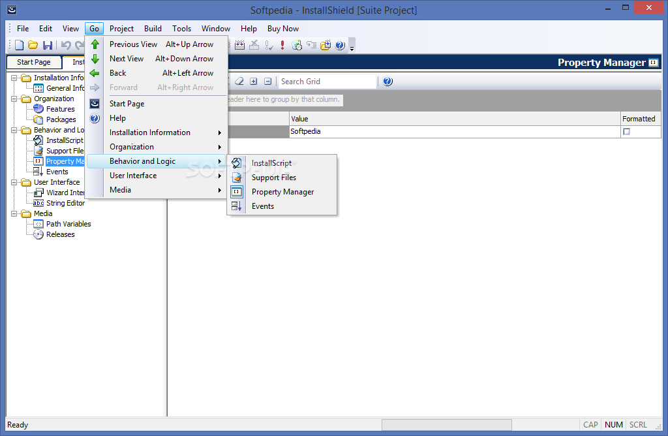
Task: Choose Property Manager in the submenu
Action: [x=282, y=192]
